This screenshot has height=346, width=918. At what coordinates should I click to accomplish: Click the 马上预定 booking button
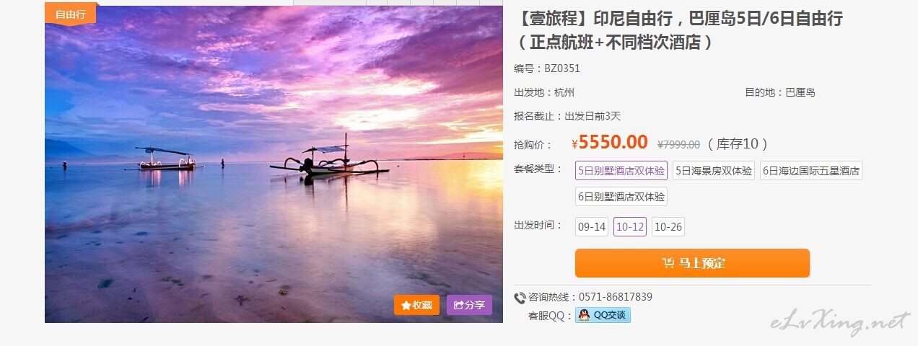pos(692,263)
